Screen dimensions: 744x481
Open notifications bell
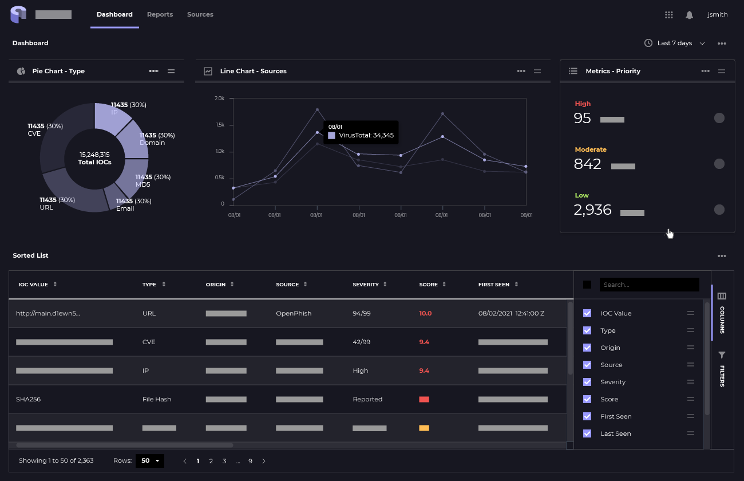pyautogui.click(x=690, y=15)
